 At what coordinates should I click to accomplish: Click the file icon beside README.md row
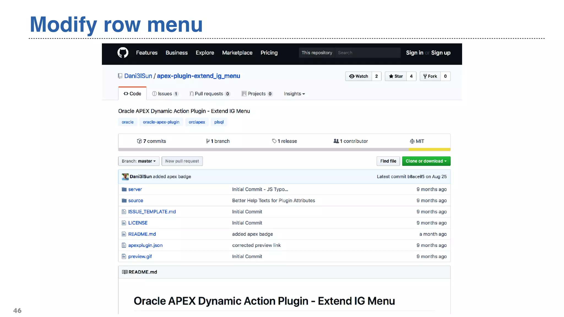[x=124, y=234]
